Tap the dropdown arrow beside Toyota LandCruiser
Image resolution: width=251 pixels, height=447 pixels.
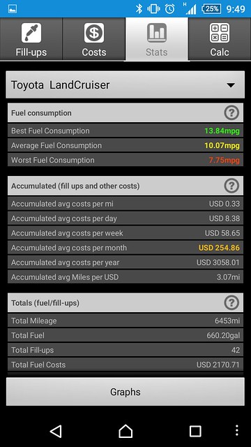click(x=231, y=85)
